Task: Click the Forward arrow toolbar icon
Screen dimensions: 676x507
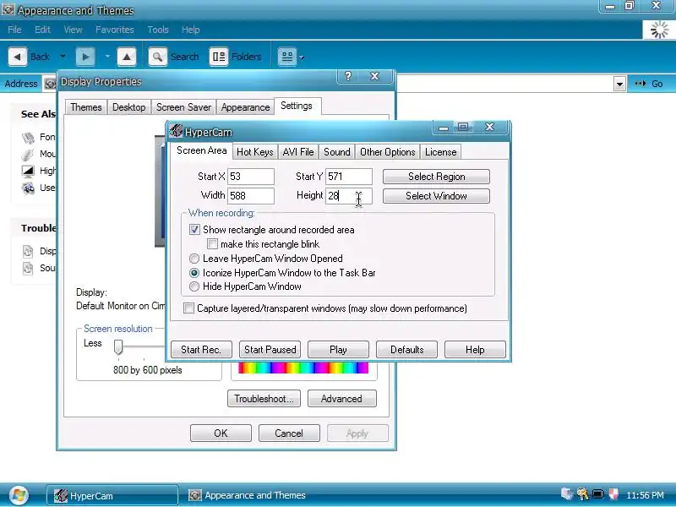Action: [x=85, y=57]
